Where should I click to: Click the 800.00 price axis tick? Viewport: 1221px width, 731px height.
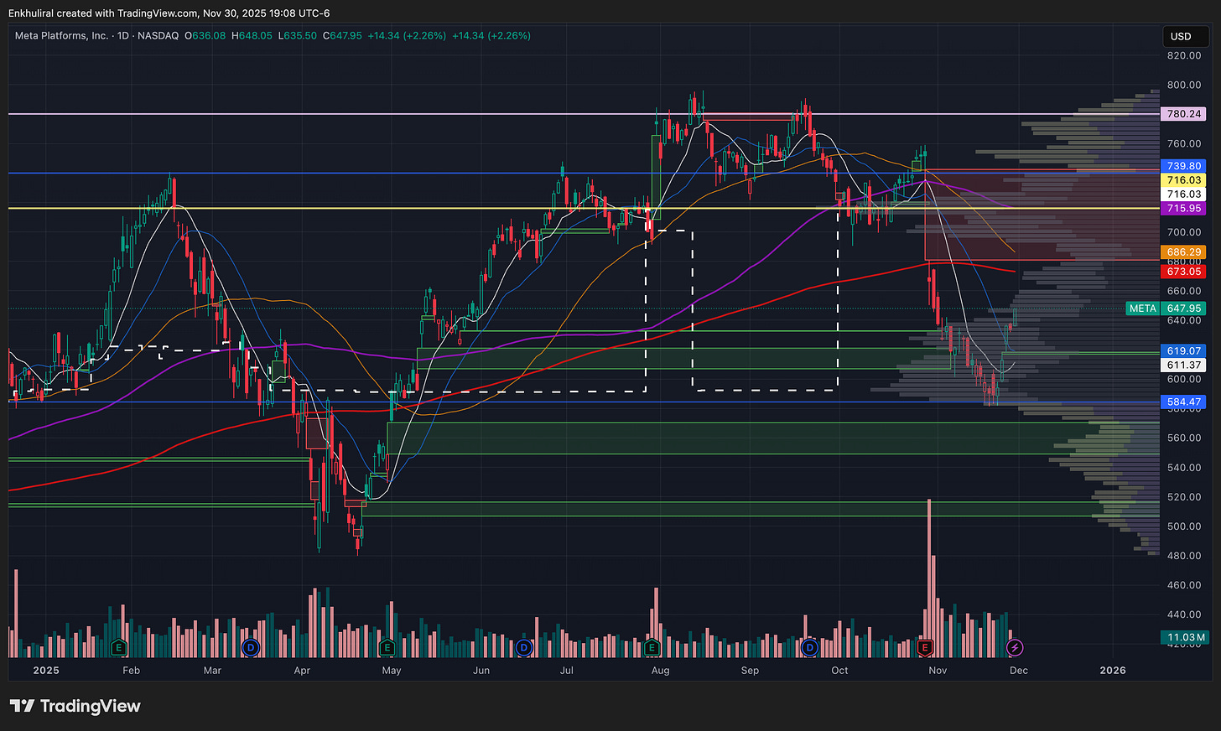coord(1184,85)
